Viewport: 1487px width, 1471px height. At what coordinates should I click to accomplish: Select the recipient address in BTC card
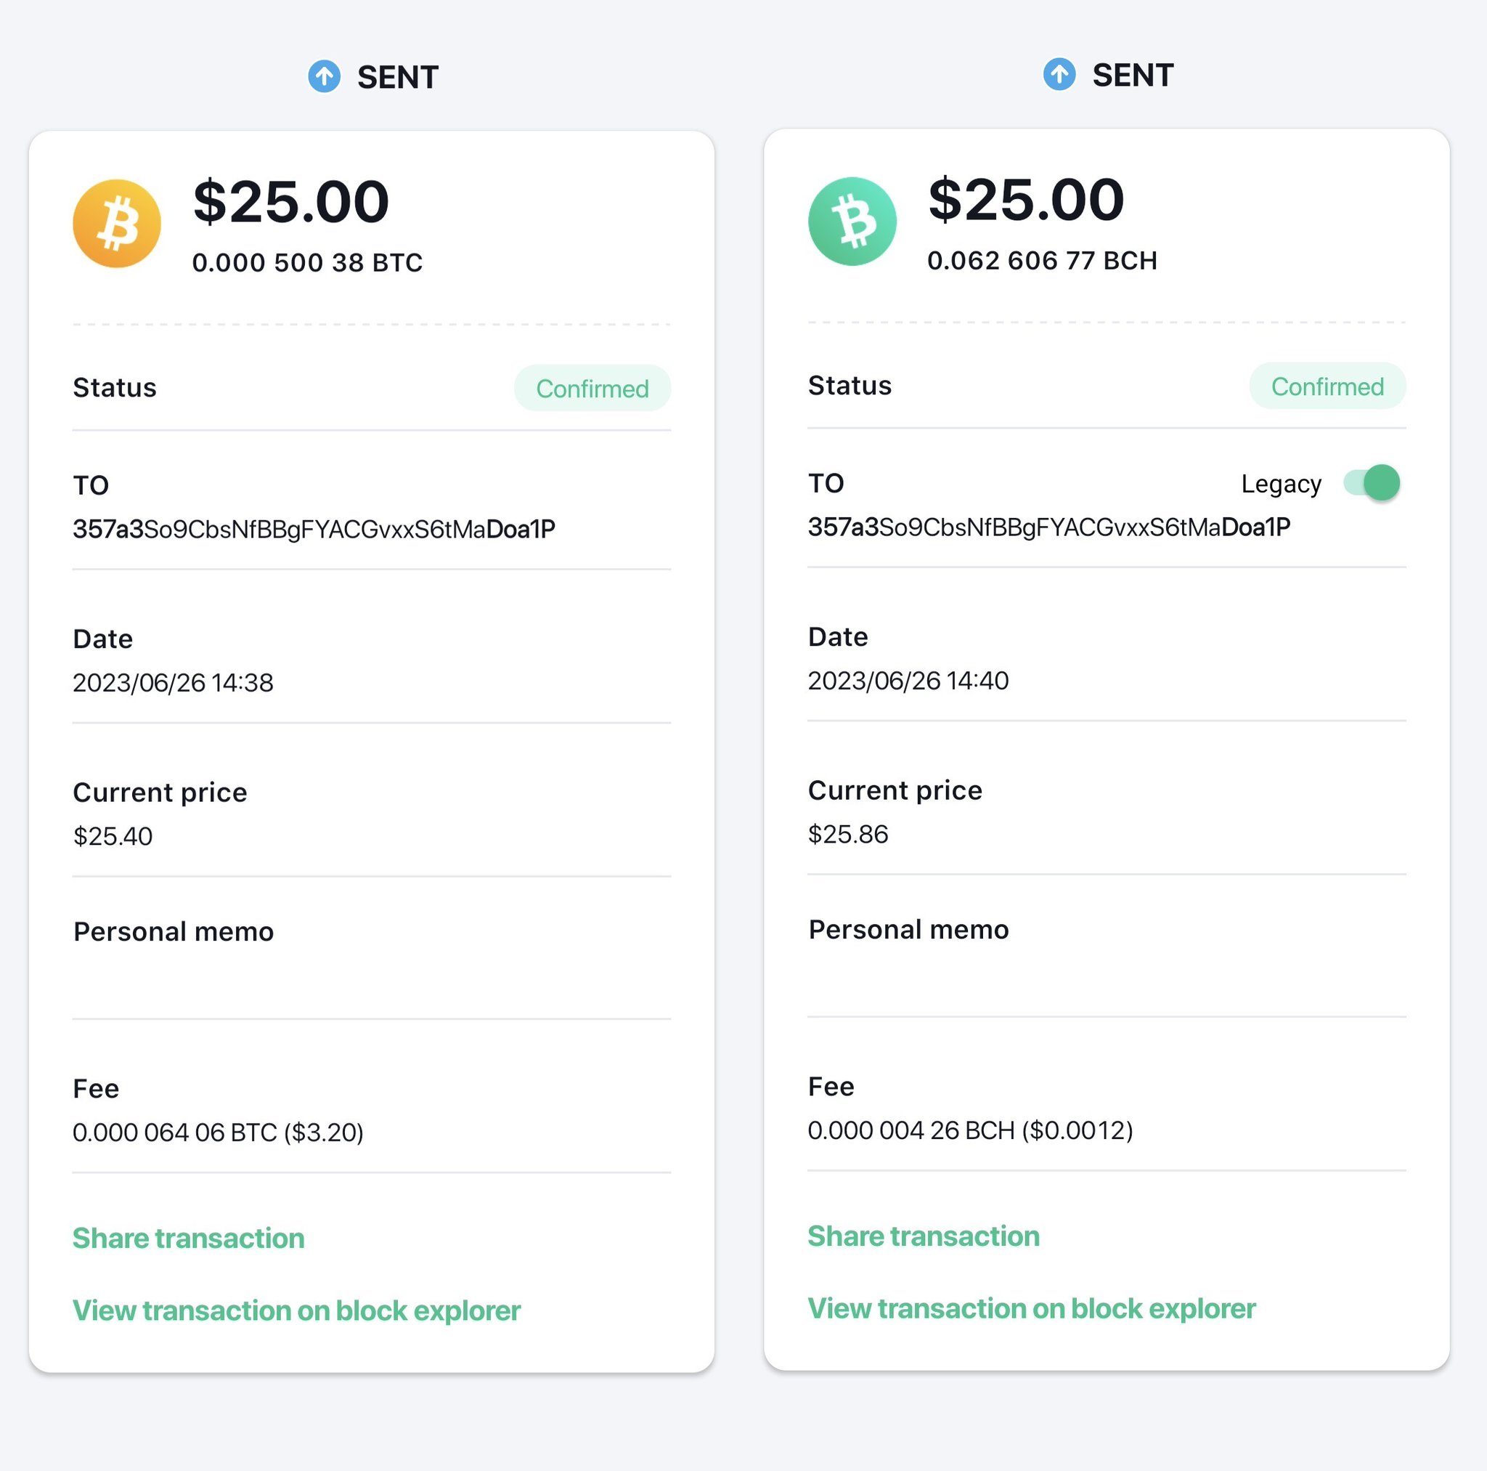[314, 529]
